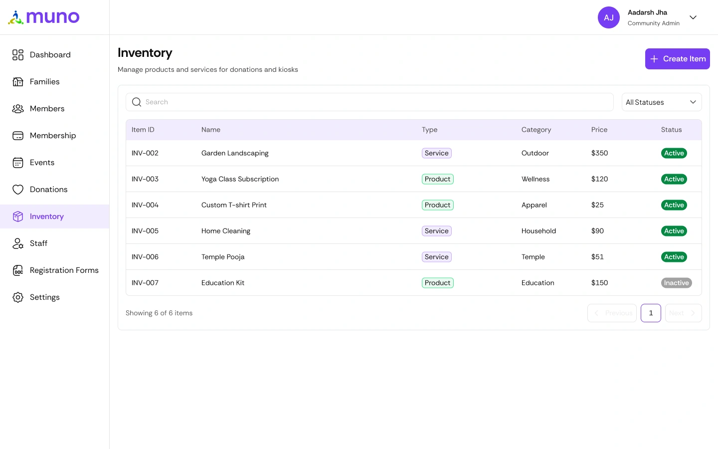Screen dimensions: 718x449
Task: Click the Household category cell
Action: point(538,231)
